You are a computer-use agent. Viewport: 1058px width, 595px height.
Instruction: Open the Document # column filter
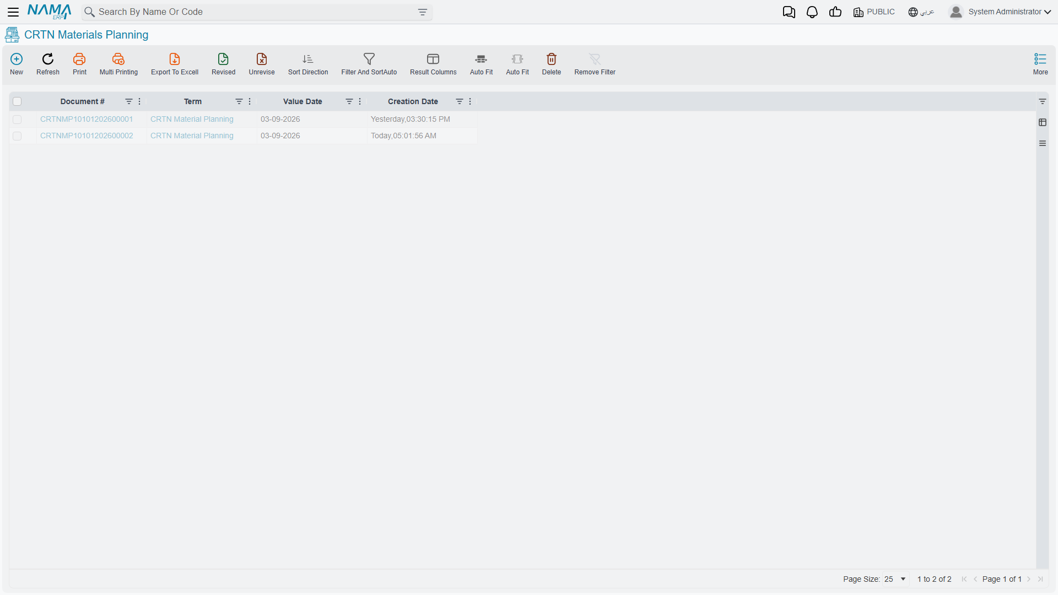129,101
